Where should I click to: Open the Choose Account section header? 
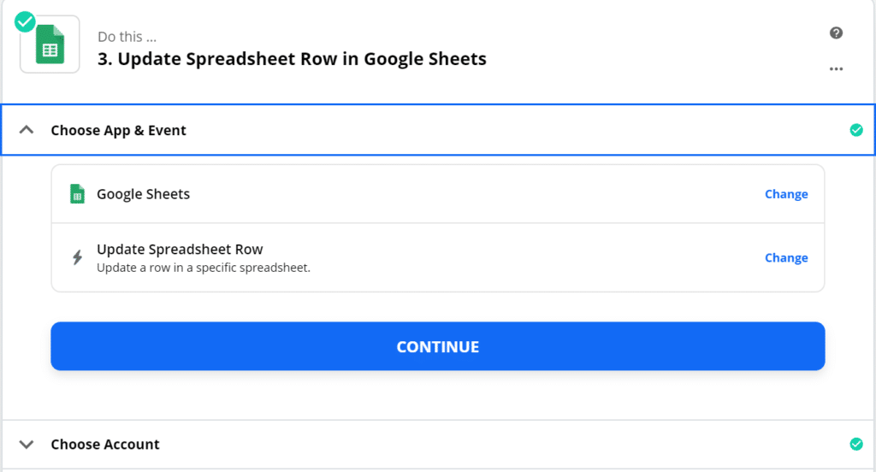(x=105, y=445)
